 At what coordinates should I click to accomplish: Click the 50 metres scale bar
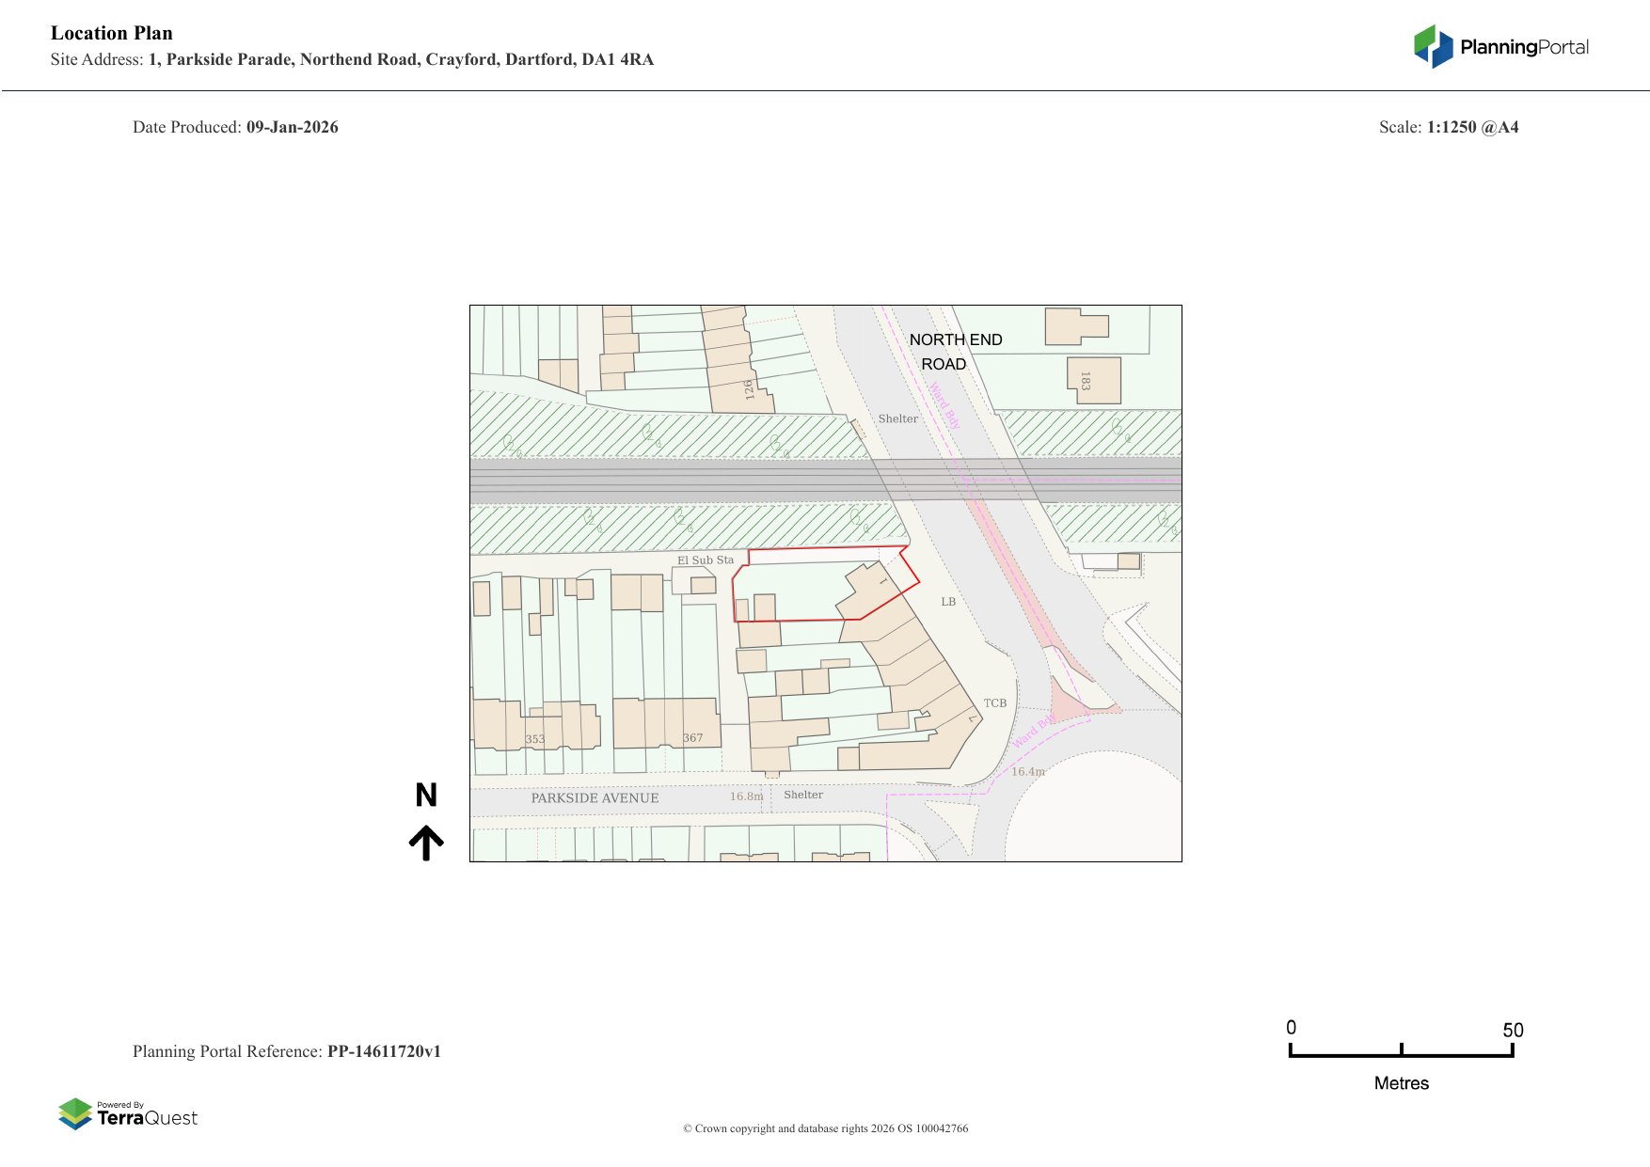pyautogui.click(x=1401, y=1053)
